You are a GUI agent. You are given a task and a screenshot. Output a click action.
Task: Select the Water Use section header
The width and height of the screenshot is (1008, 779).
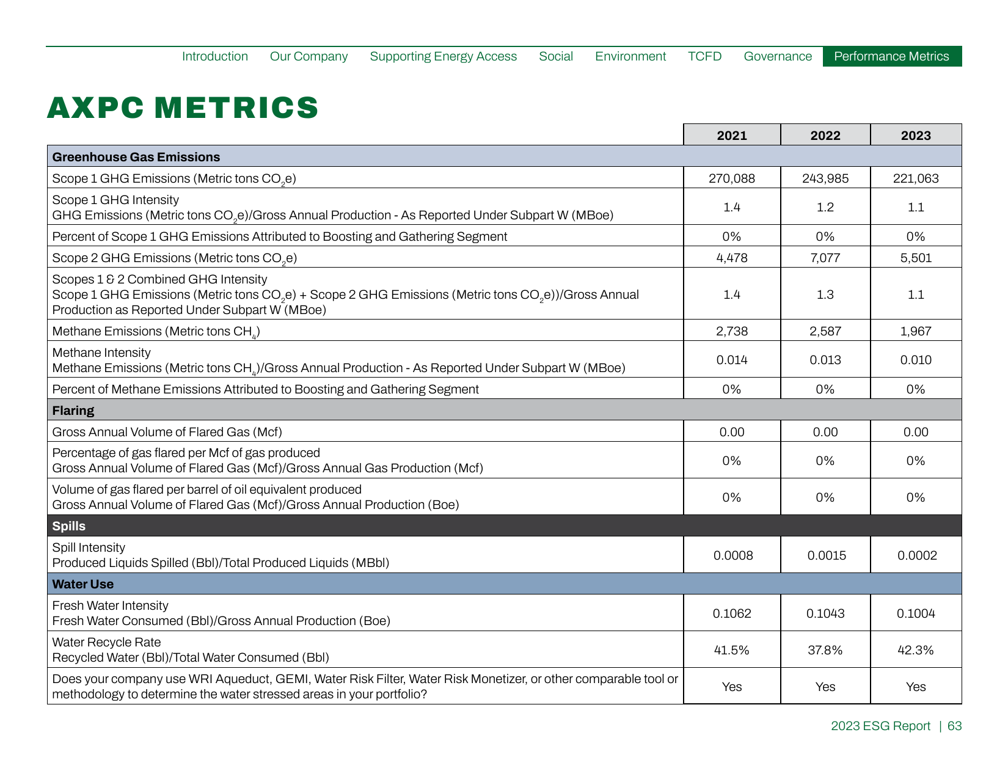(505, 583)
